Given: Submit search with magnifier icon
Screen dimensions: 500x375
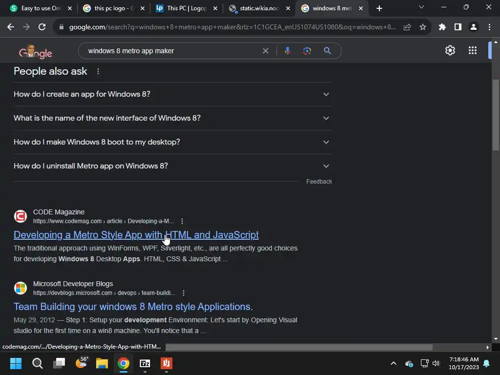Looking at the screenshot, I should [327, 51].
